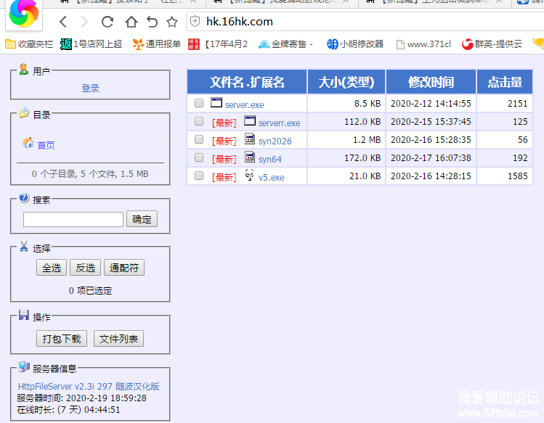Check the box next to v5.exe
This screenshot has height=423, width=544.
tap(199, 176)
